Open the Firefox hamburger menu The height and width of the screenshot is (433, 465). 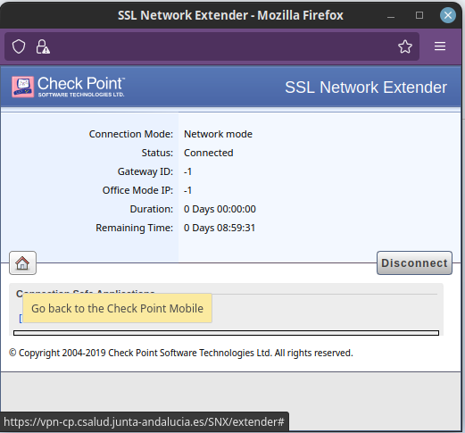[440, 46]
